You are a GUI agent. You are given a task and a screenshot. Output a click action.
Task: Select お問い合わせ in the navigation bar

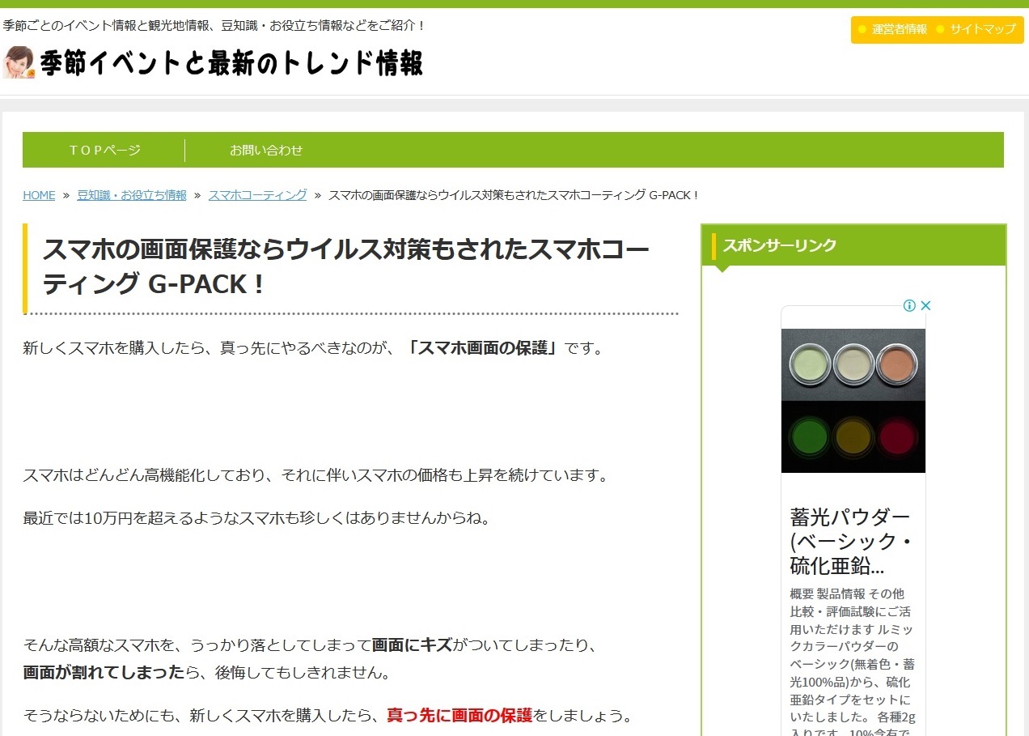click(x=266, y=150)
